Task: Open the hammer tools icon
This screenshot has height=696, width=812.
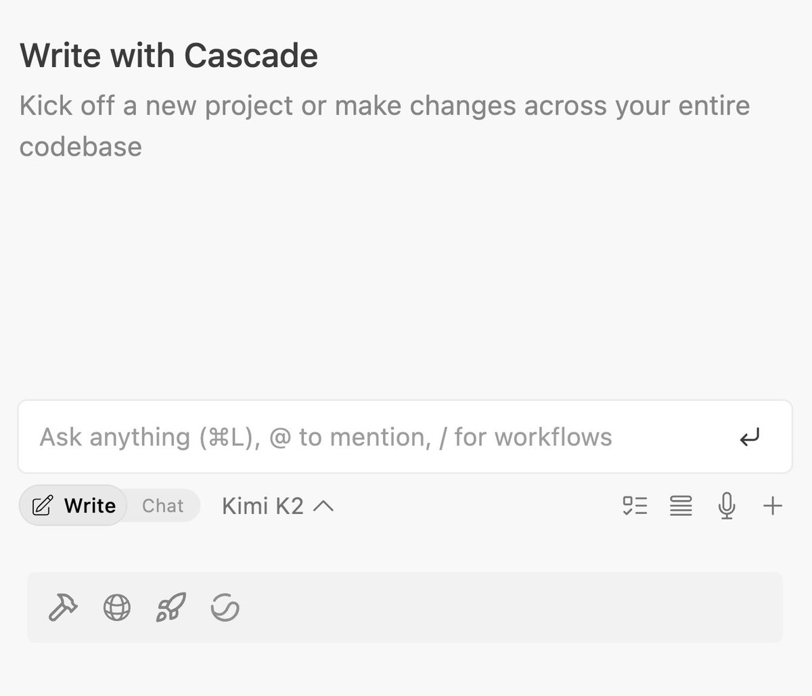Action: 63,607
